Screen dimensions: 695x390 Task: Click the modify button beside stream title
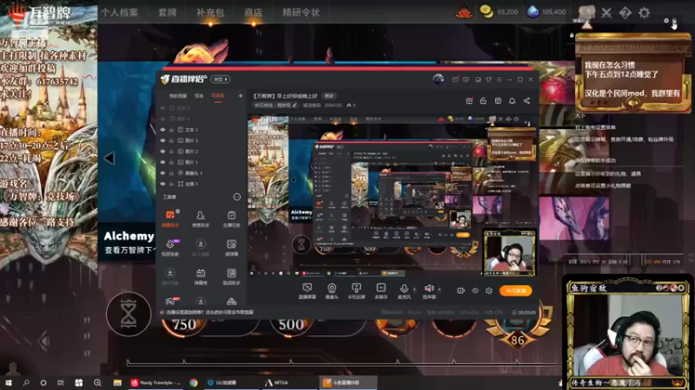tap(329, 95)
